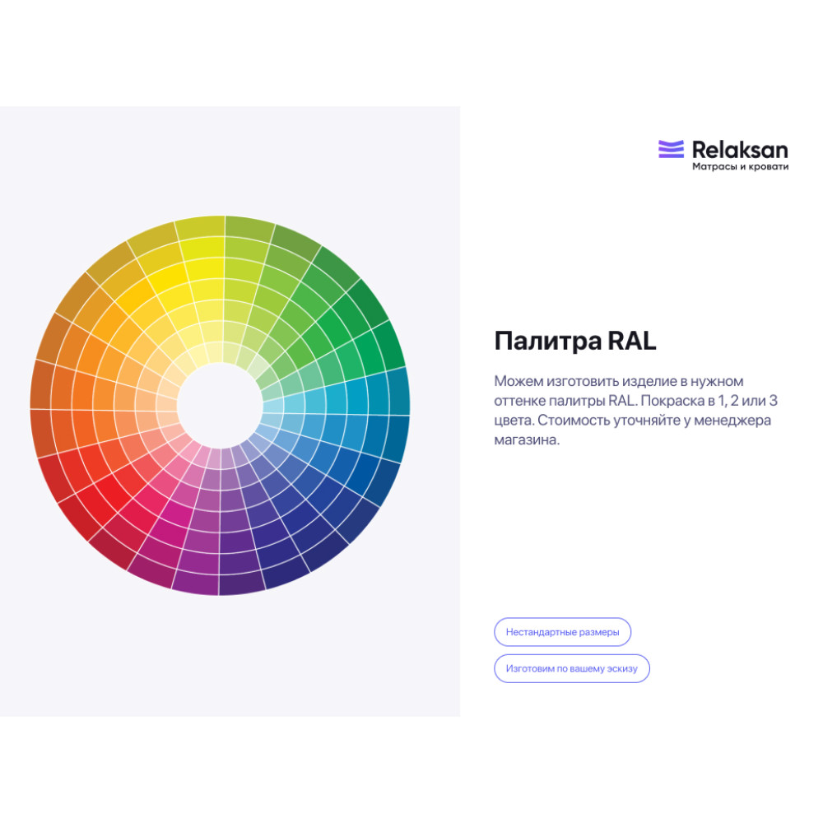
Task: Click the RAL description paragraph
Action: click(635, 411)
